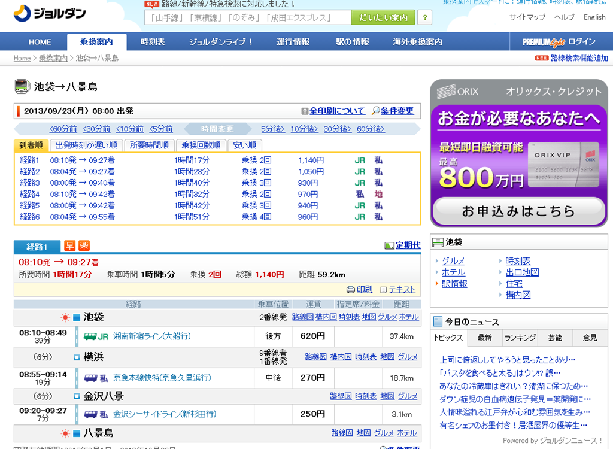Open the ランキング news tab
The width and height of the screenshot is (613, 449).
pos(520,338)
